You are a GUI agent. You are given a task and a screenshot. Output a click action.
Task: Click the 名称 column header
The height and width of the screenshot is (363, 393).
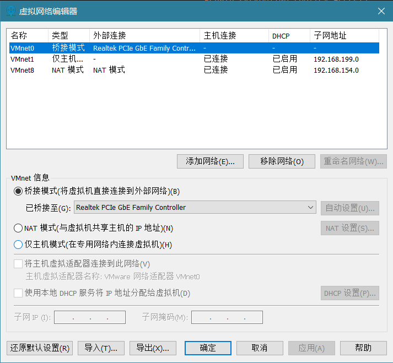(28, 36)
